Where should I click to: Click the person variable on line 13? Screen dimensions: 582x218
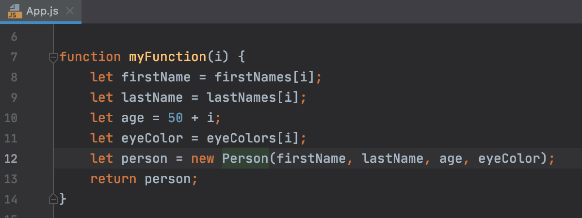pos(168,179)
